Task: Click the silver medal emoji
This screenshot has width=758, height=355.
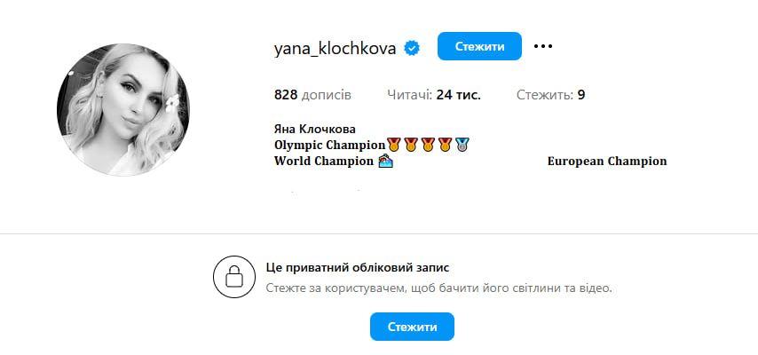Action: 462,144
